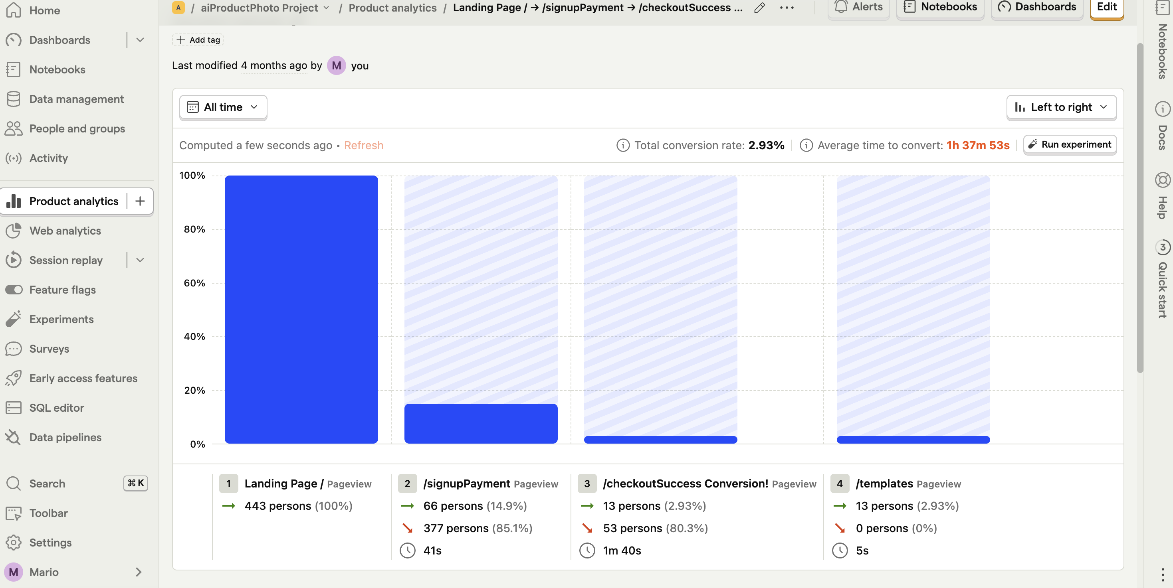
Task: Click the Refresh link
Action: click(x=363, y=145)
